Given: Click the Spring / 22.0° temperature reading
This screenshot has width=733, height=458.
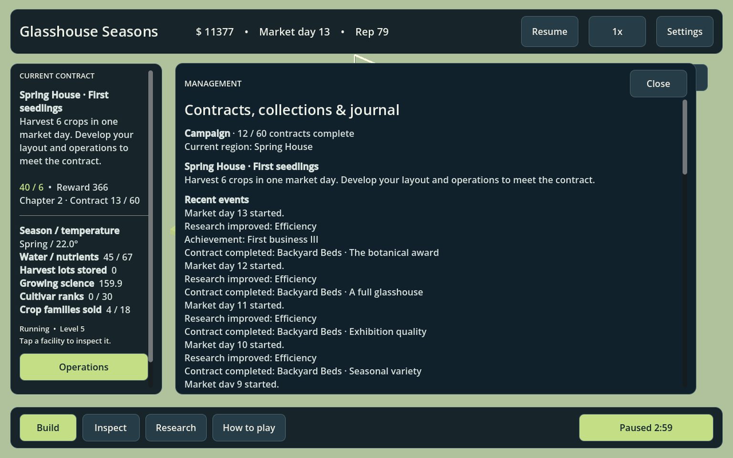Looking at the screenshot, I should (49, 244).
